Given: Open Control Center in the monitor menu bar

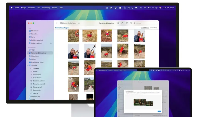Looking at the screenshot, I should [156, 8].
